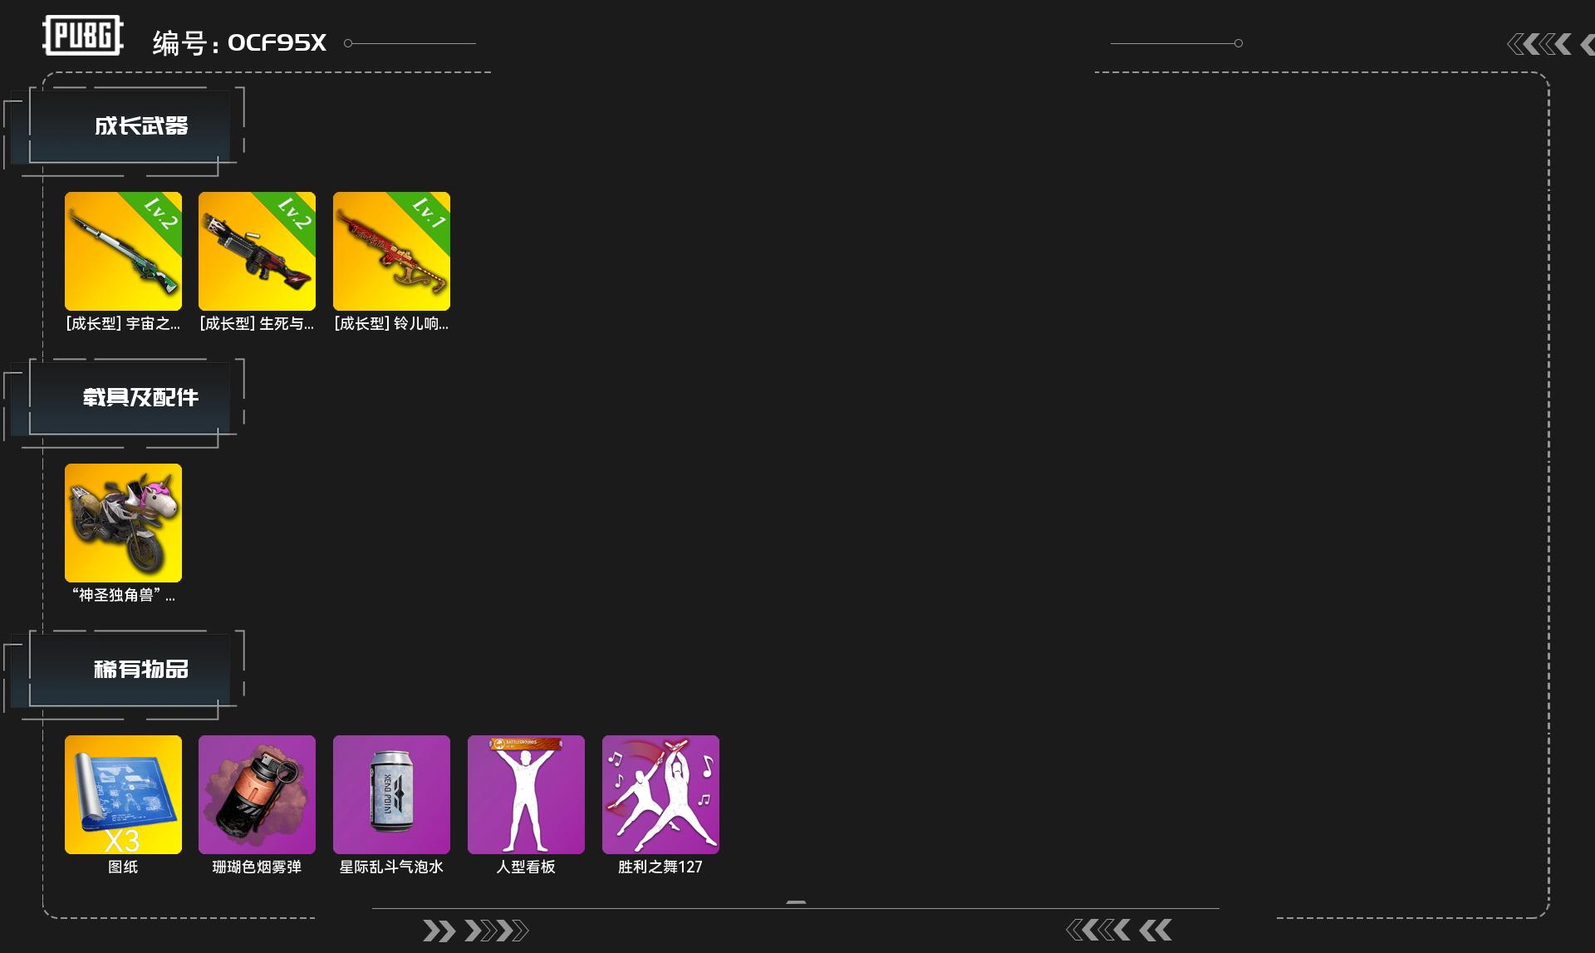Select the 胜利之舞127 dance emote
The height and width of the screenshot is (953, 1595).
pyautogui.click(x=660, y=794)
